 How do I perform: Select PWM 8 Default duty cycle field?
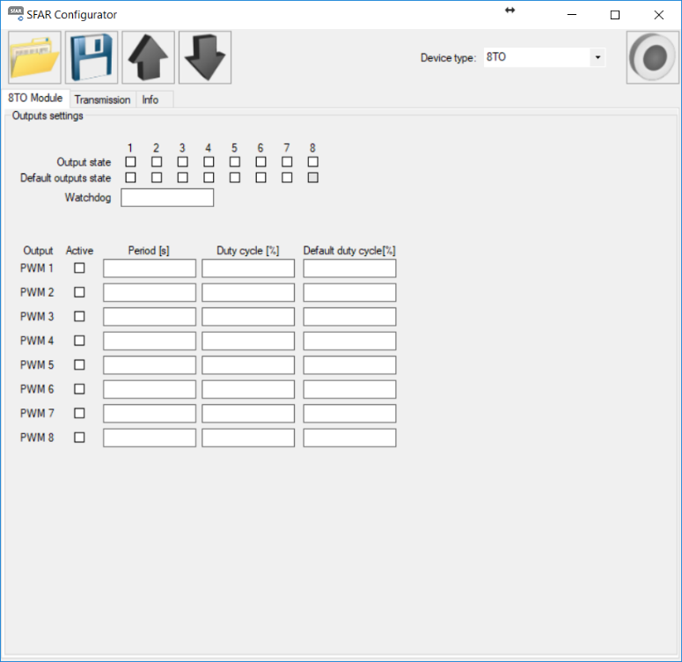coord(349,438)
